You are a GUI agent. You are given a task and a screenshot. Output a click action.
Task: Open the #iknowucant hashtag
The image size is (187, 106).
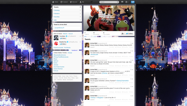tap(94, 55)
